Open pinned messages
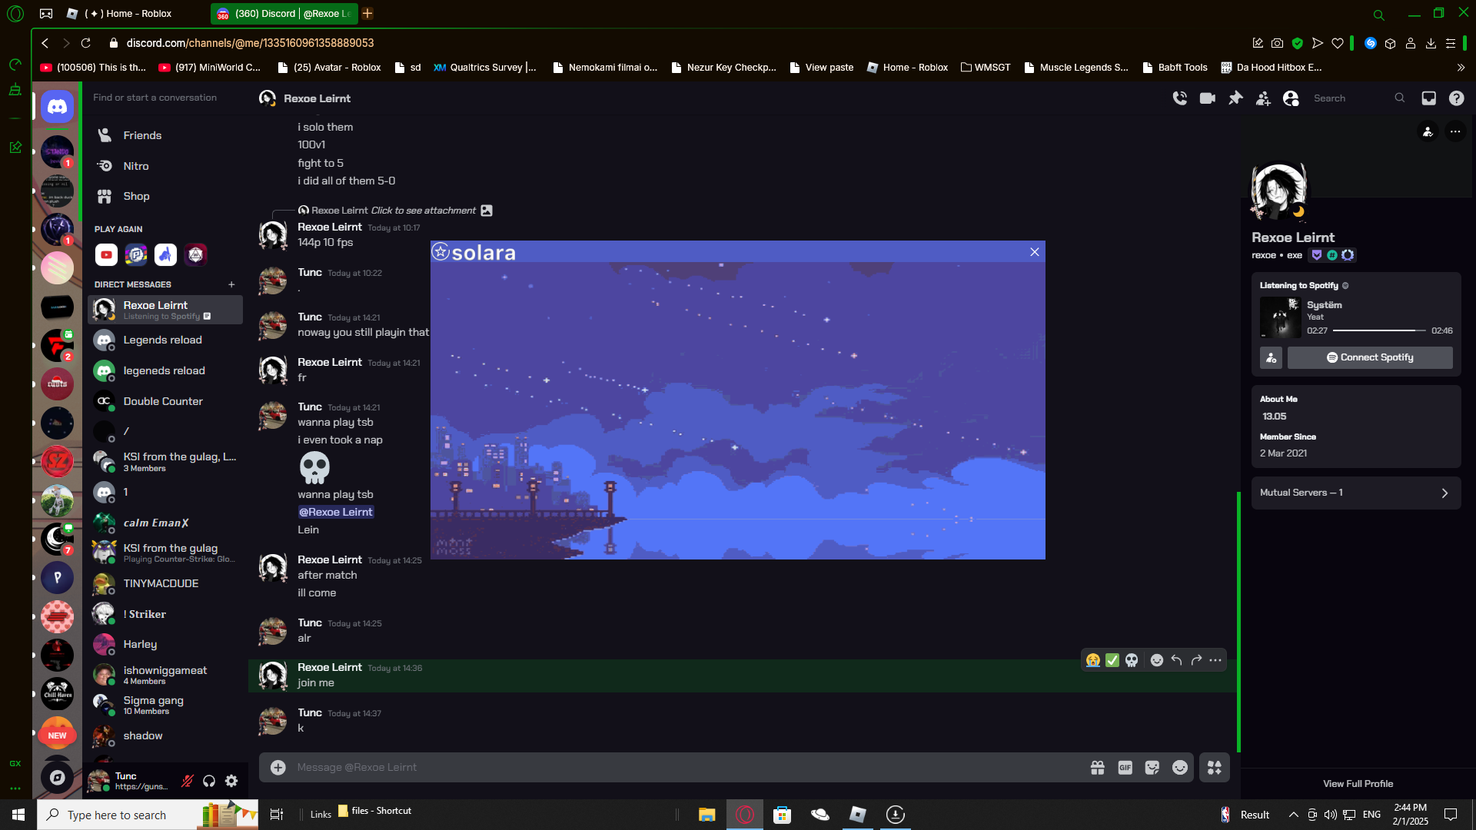Viewport: 1476px width, 830px height. [x=1235, y=98]
